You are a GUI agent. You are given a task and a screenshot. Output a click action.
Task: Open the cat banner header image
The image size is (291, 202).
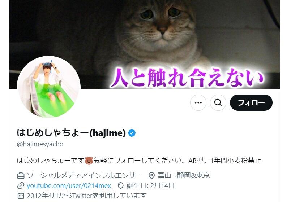pos(145,44)
